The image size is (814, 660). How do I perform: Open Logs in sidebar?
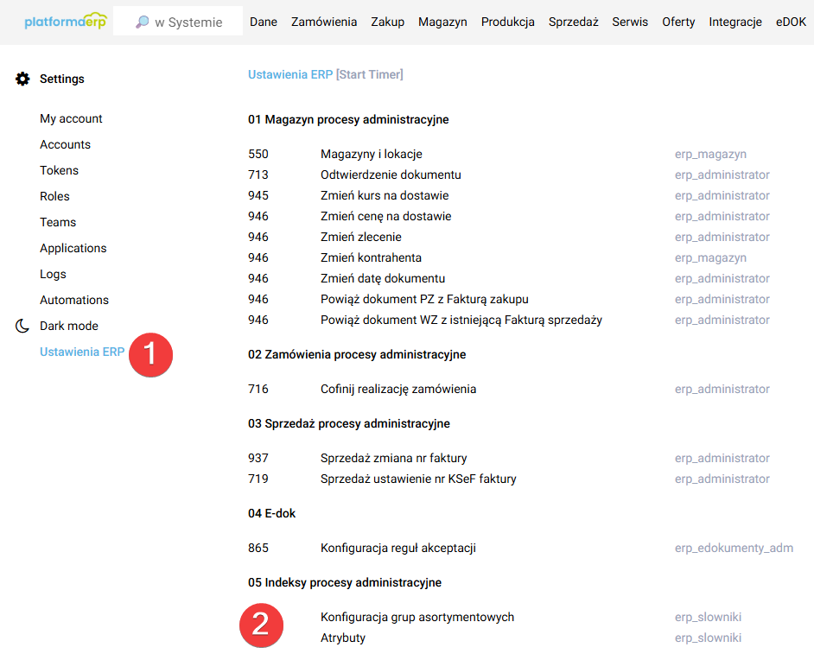point(53,274)
